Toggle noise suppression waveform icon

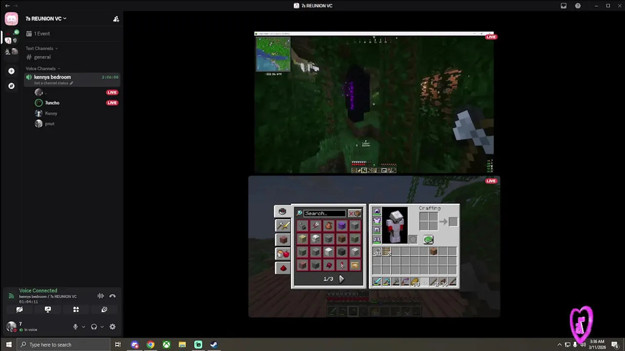click(x=101, y=296)
